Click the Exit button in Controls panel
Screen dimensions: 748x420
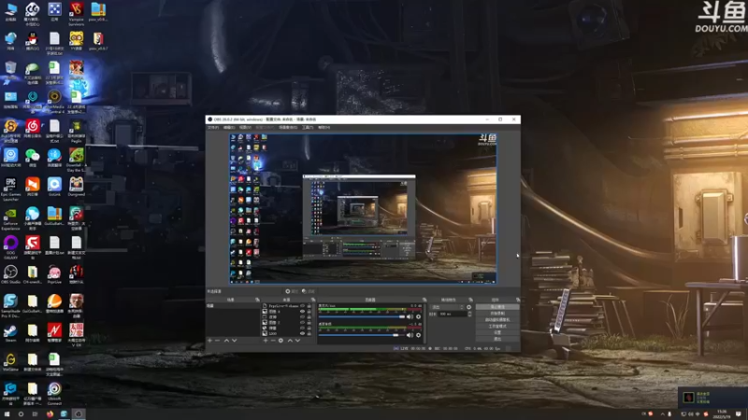497,339
